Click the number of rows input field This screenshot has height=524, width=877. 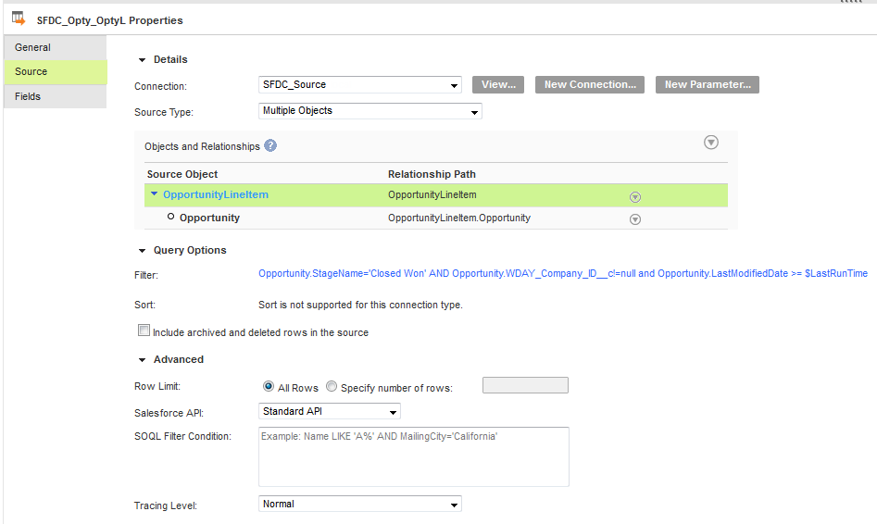click(x=525, y=385)
